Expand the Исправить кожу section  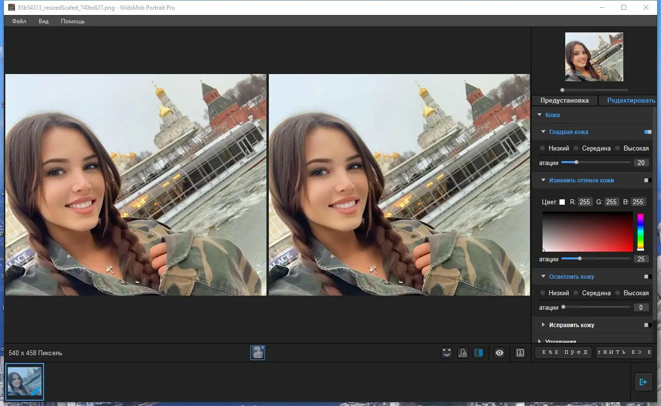543,325
